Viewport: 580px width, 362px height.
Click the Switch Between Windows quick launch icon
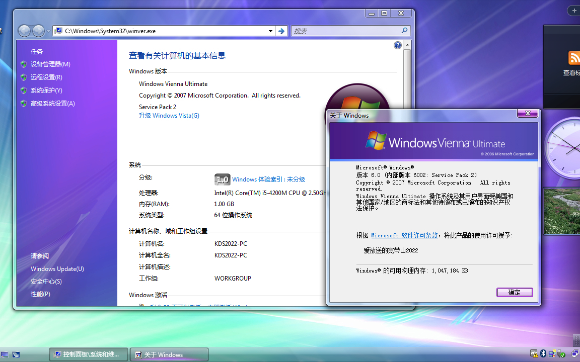(x=16, y=354)
